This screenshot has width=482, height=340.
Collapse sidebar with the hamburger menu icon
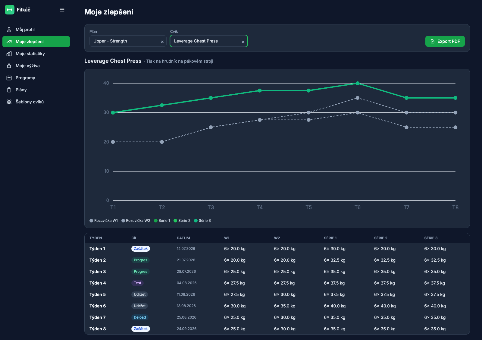[x=62, y=10]
